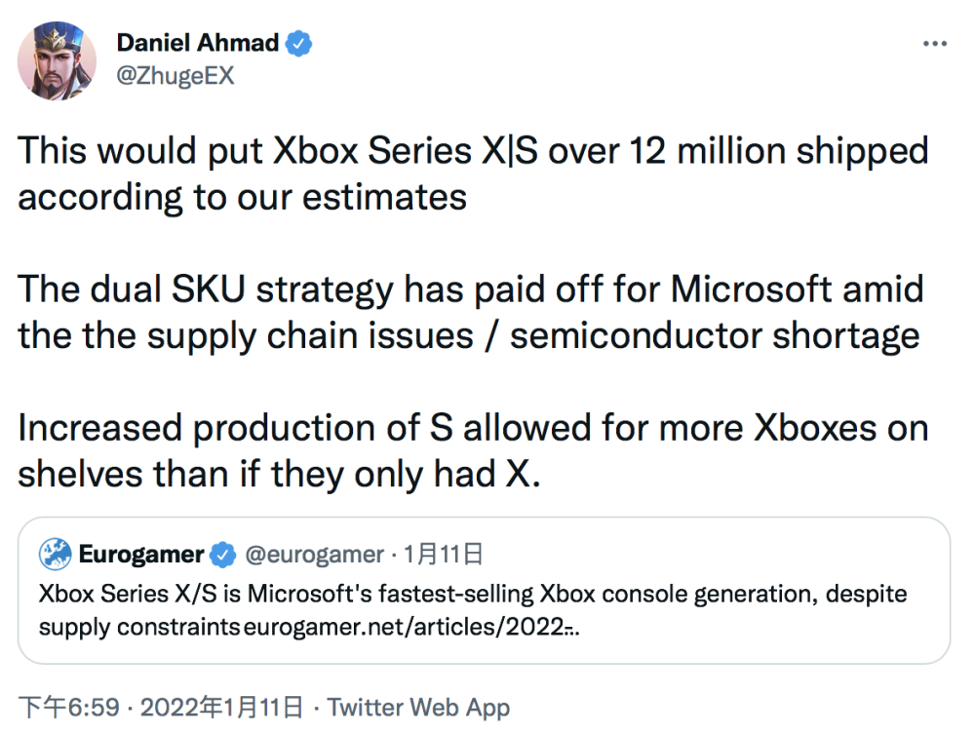Visit the @ZhugeEX handle profile
This screenshot has width=975, height=734.
click(x=175, y=75)
